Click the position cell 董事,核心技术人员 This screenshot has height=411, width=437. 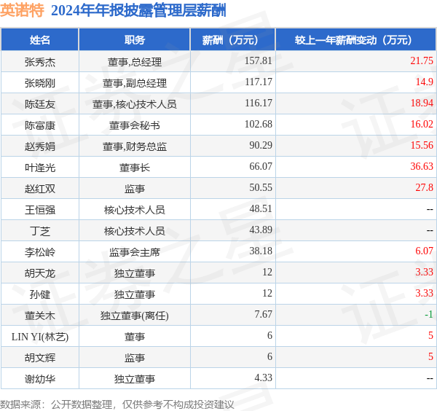[135, 104]
